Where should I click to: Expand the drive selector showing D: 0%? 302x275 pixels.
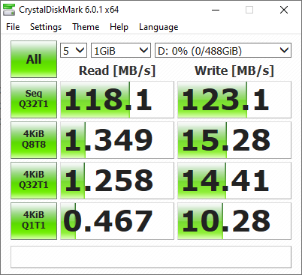223,50
